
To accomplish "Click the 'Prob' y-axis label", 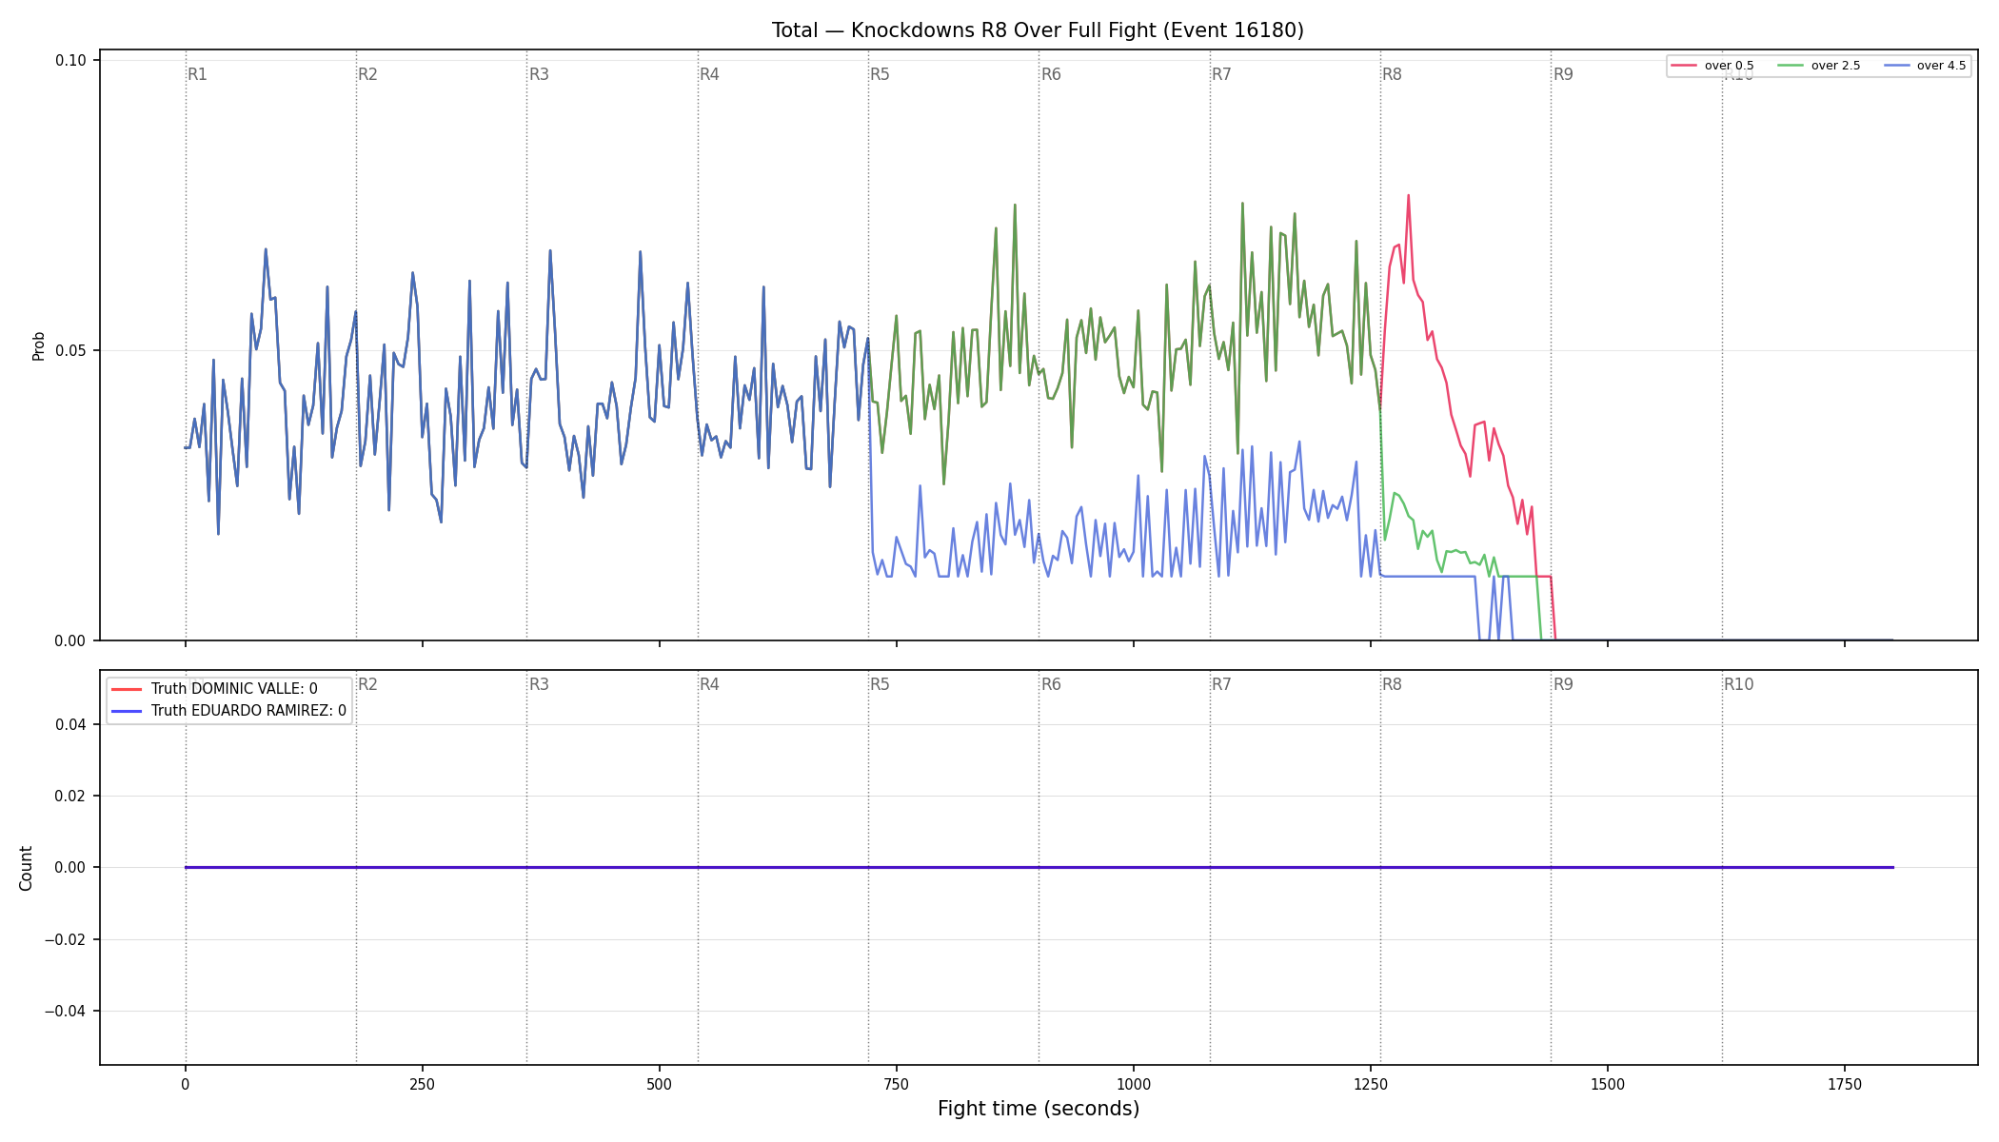I will (x=39, y=345).
